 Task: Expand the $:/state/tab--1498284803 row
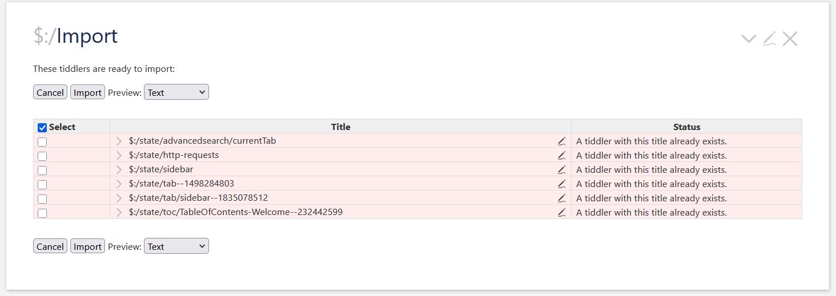pos(119,184)
